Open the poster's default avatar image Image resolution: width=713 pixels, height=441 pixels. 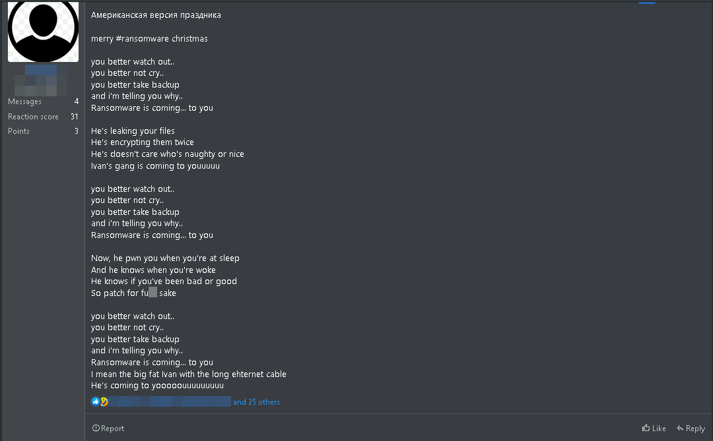43,30
